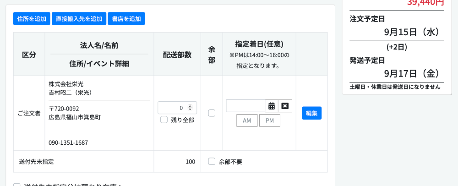Click the 法人名/名前 column header
This screenshot has height=186, width=458.
point(99,45)
